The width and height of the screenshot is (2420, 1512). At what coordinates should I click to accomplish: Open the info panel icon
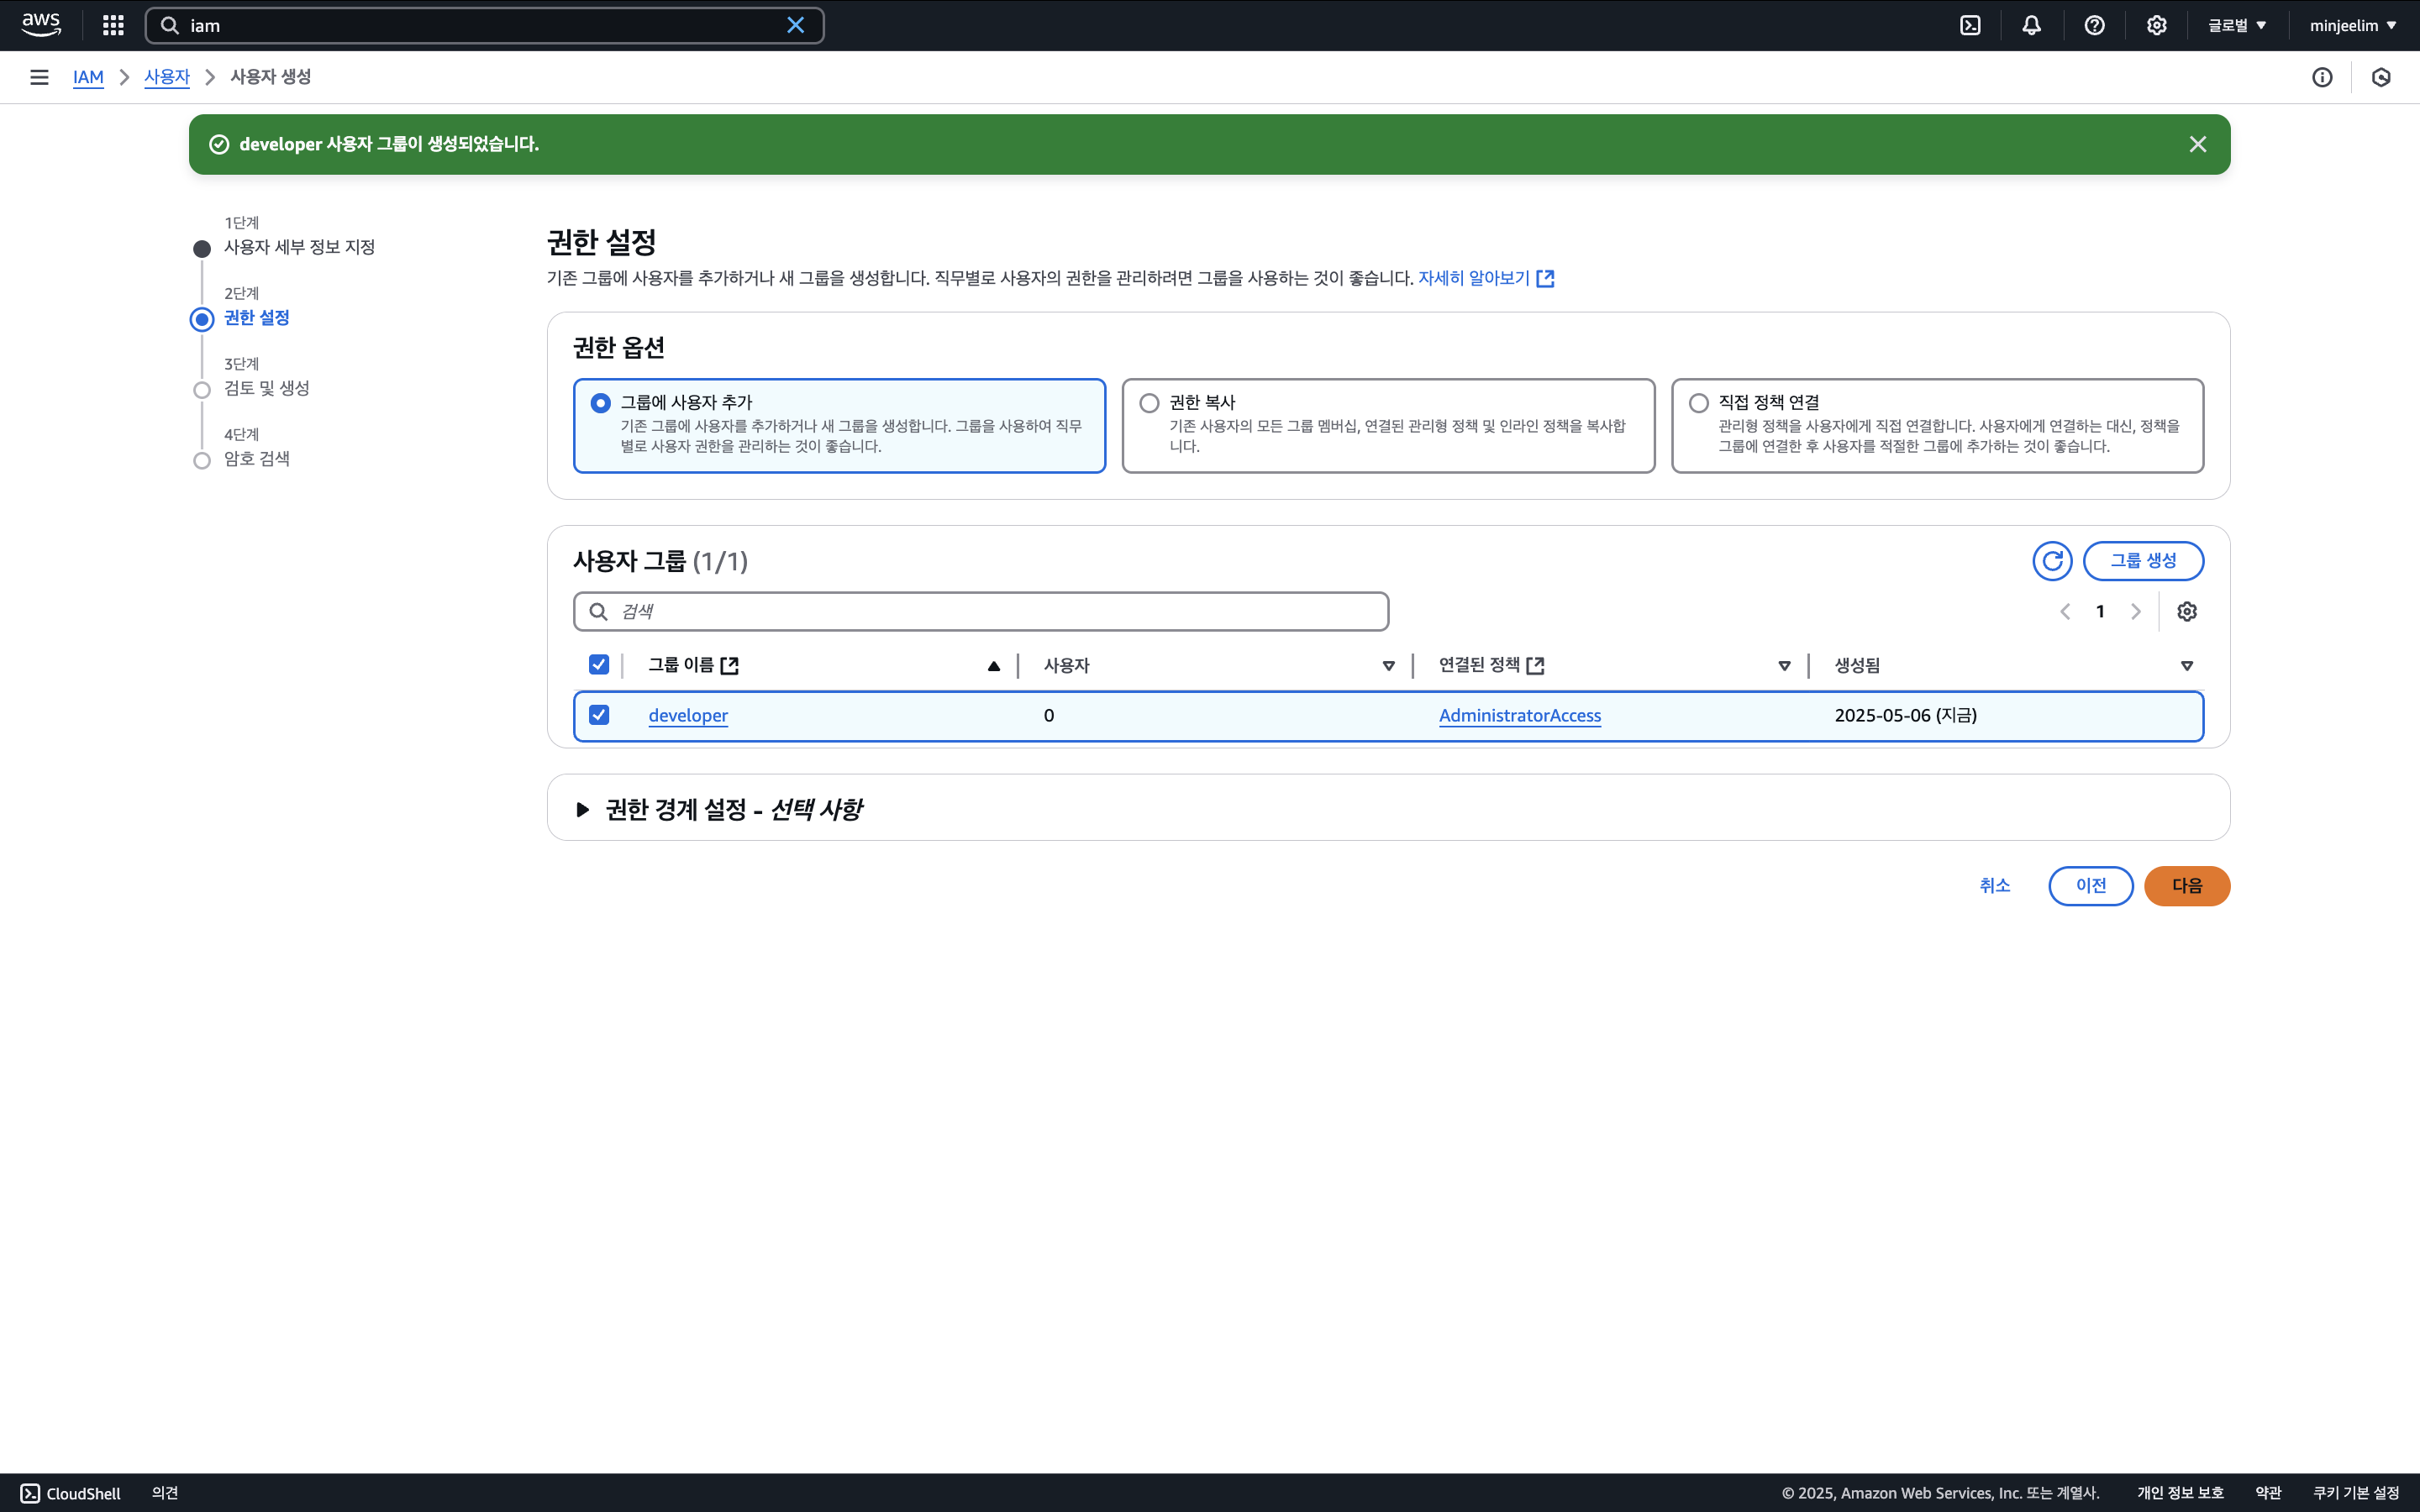[2322, 77]
